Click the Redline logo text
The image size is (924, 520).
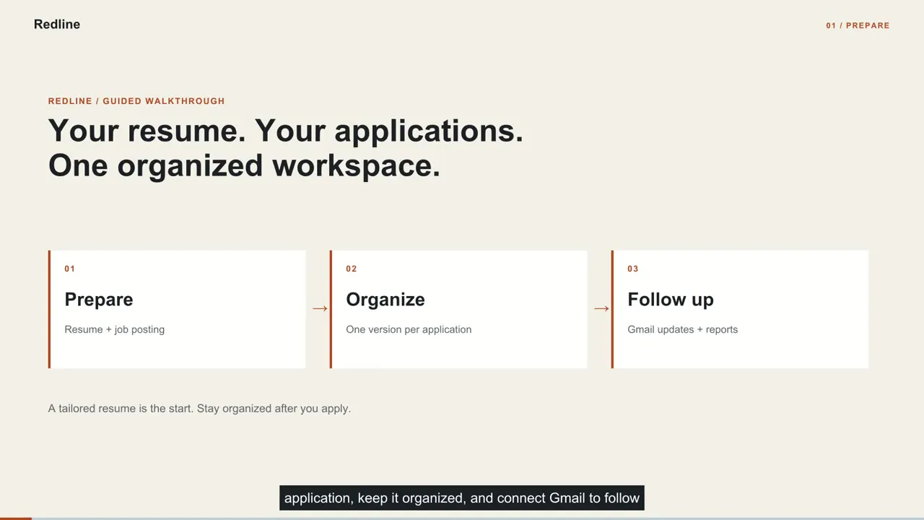pos(57,25)
